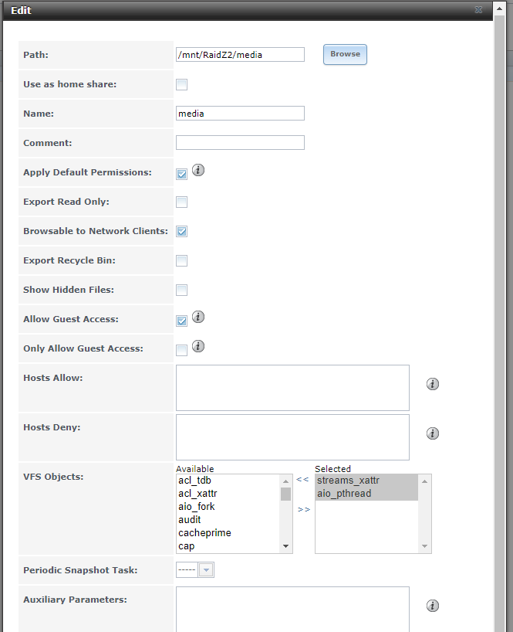Screen dimensions: 513x632
Task: Select acl_tdb in Available list
Action: [x=228, y=481]
